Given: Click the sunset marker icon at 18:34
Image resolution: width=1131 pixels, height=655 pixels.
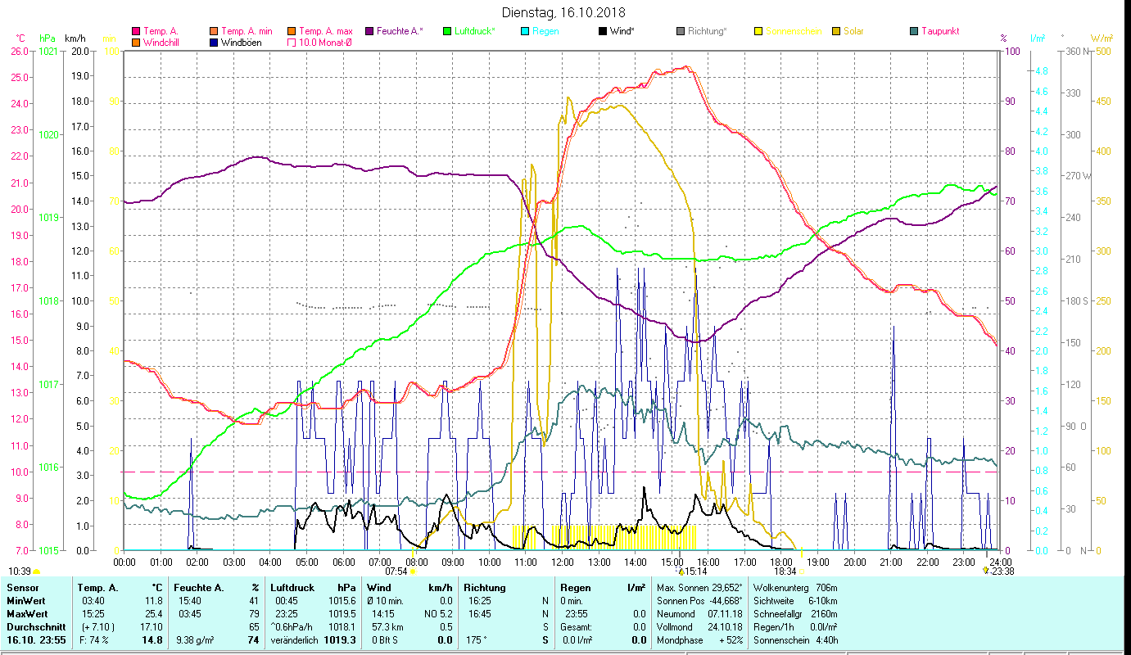Looking at the screenshot, I should [x=801, y=572].
